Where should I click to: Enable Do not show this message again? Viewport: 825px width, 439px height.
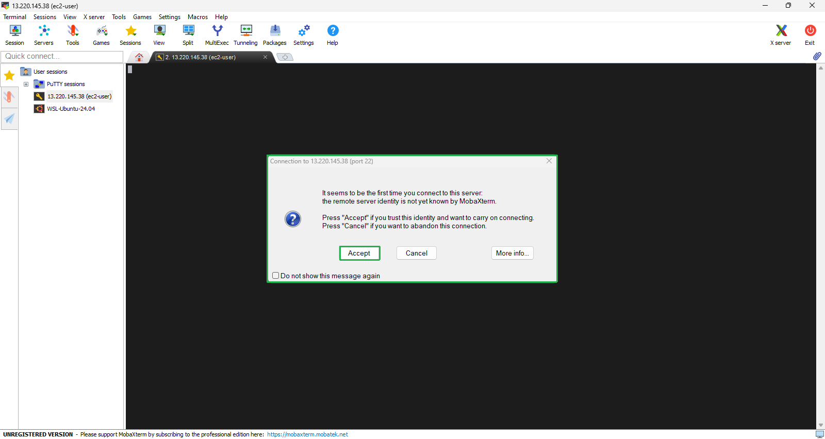click(x=276, y=276)
